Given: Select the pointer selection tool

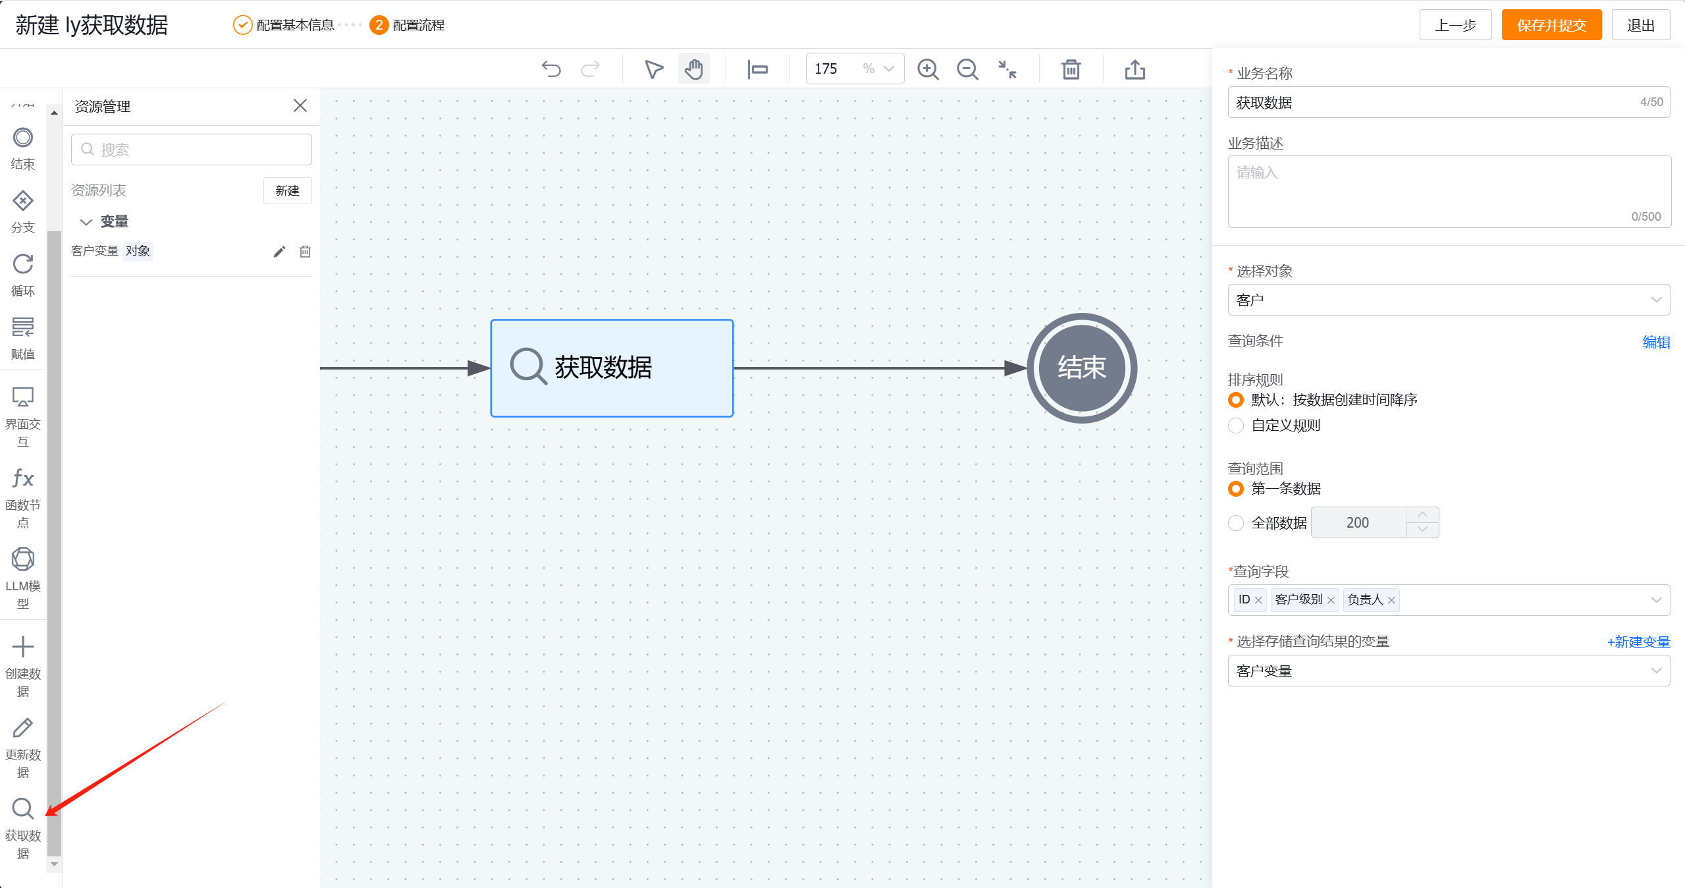Looking at the screenshot, I should tap(653, 69).
